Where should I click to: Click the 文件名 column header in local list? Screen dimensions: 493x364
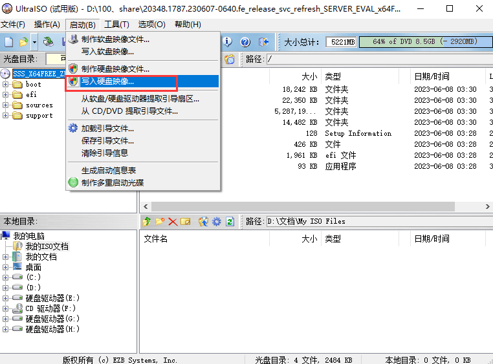click(156, 239)
